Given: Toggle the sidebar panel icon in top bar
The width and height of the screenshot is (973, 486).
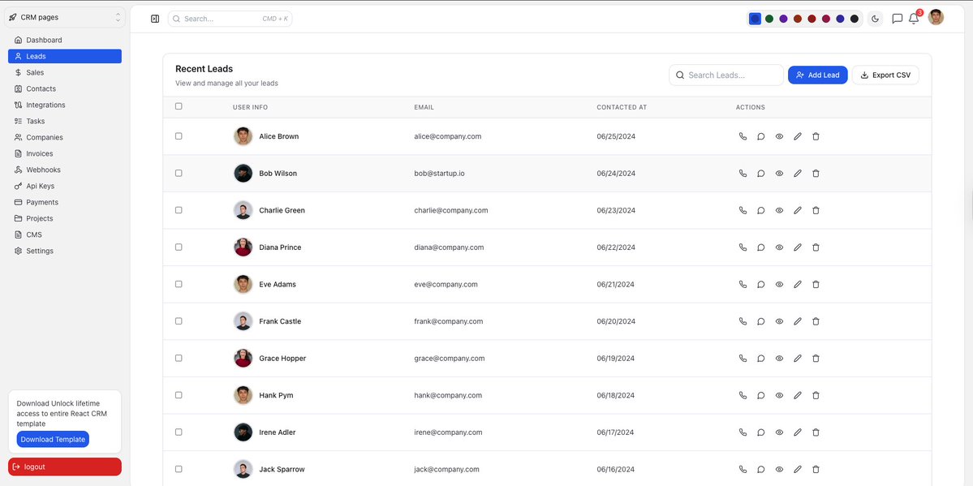Looking at the screenshot, I should coord(154,18).
